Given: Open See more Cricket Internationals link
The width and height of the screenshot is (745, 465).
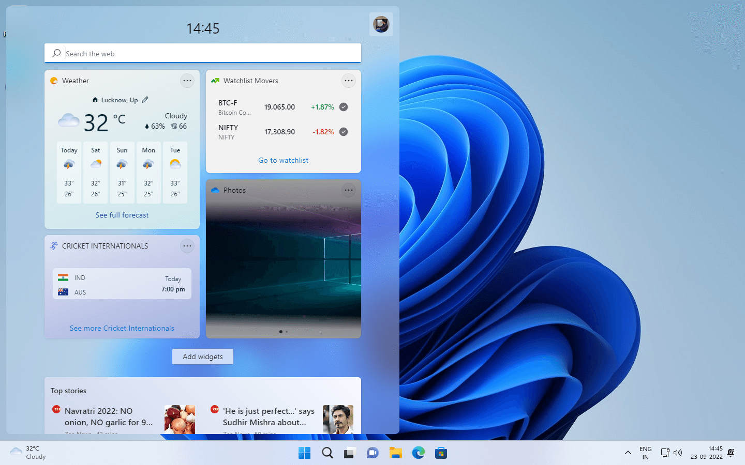Looking at the screenshot, I should pos(122,328).
